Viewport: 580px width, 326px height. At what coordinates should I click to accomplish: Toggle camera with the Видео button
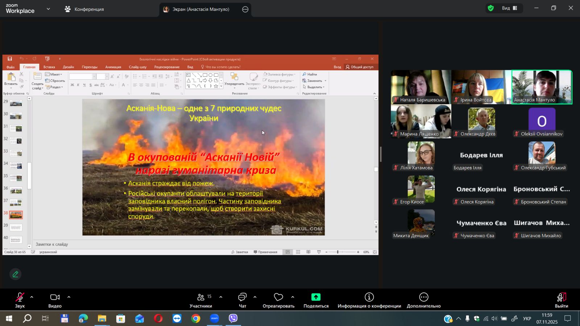55,300
